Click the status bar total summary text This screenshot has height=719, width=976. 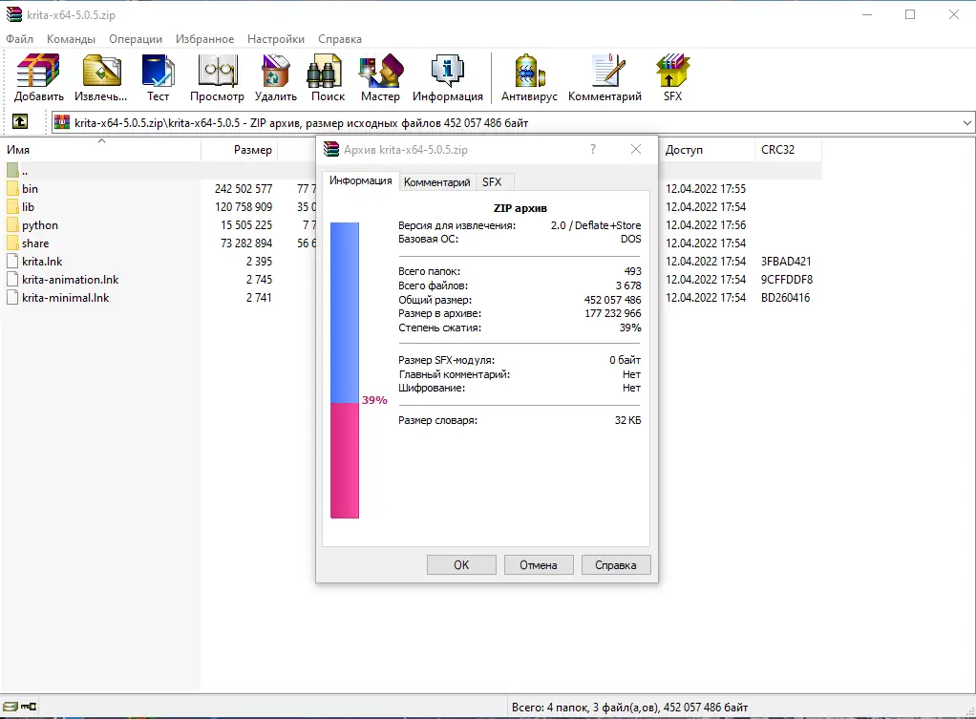click(x=629, y=708)
